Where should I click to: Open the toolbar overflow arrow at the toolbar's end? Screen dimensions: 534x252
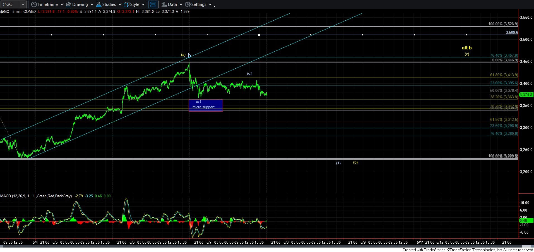tap(214, 6)
